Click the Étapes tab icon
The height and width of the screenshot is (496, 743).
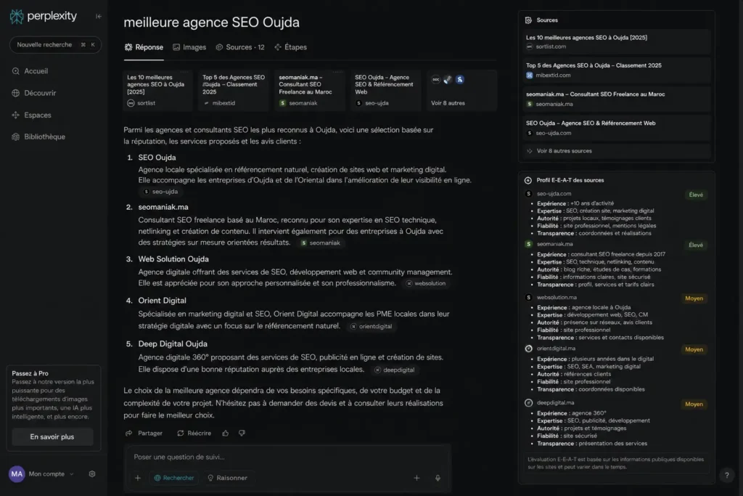278,47
